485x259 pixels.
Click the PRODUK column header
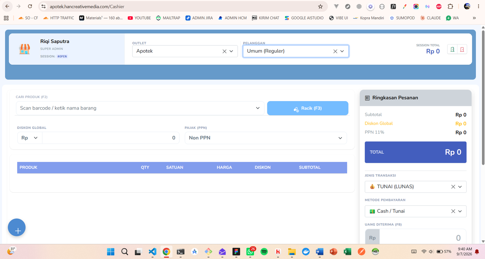[x=28, y=168]
